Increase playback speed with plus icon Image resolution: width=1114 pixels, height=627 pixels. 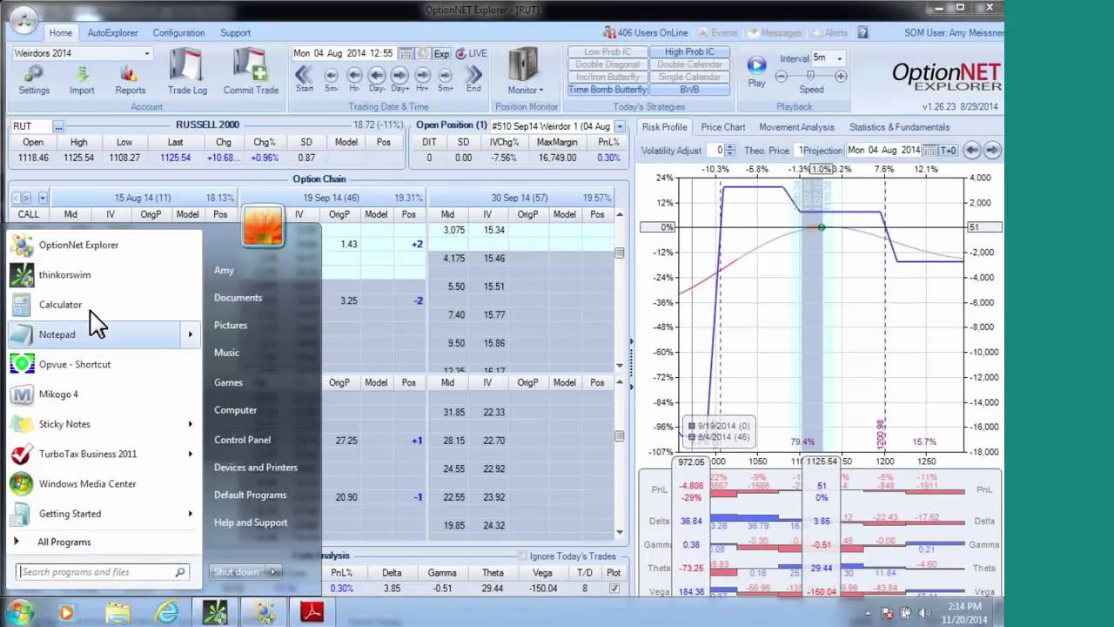click(841, 76)
